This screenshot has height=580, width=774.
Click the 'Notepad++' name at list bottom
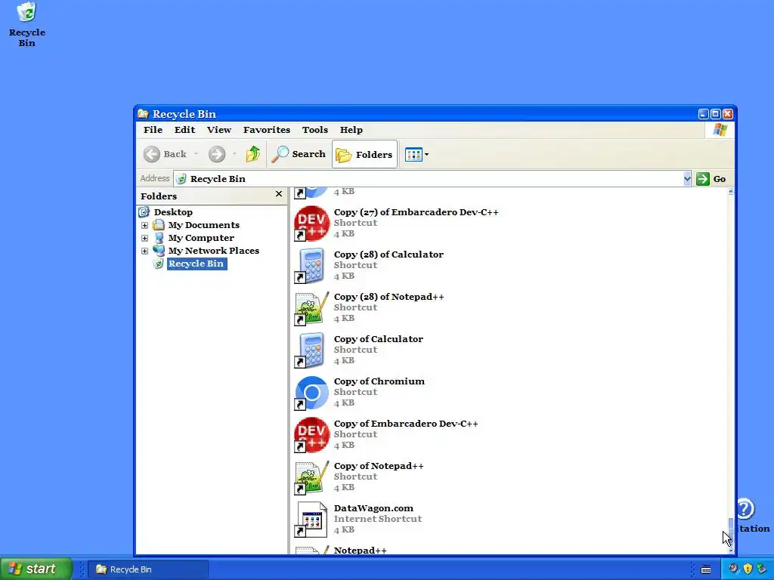click(361, 550)
